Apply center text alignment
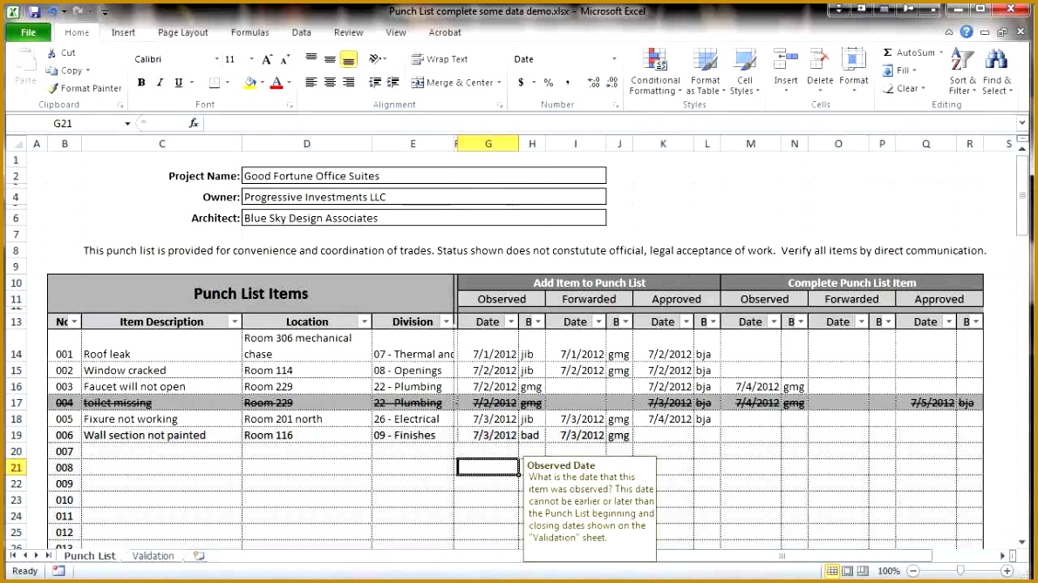 329,83
